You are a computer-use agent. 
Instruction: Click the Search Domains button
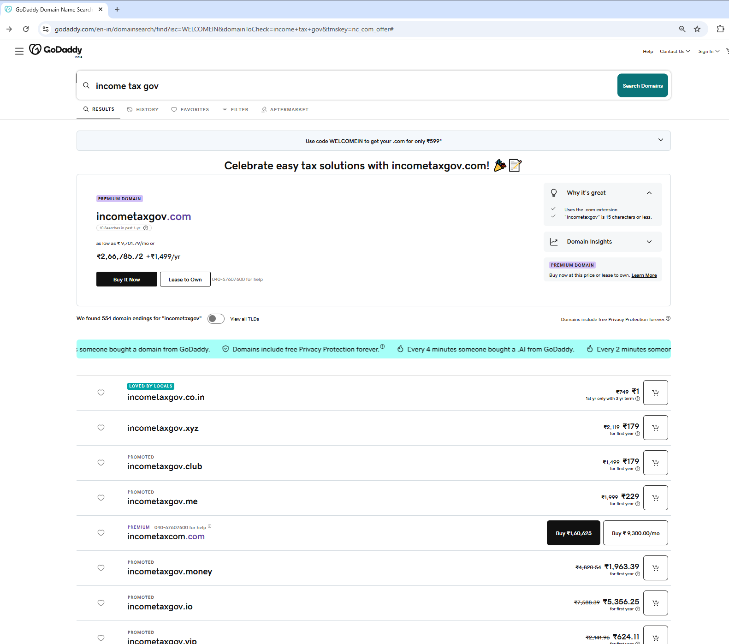643,85
